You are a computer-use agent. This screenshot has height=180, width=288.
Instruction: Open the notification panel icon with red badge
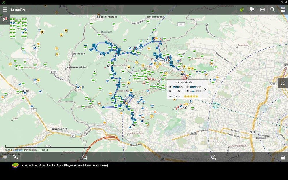pos(5,20)
